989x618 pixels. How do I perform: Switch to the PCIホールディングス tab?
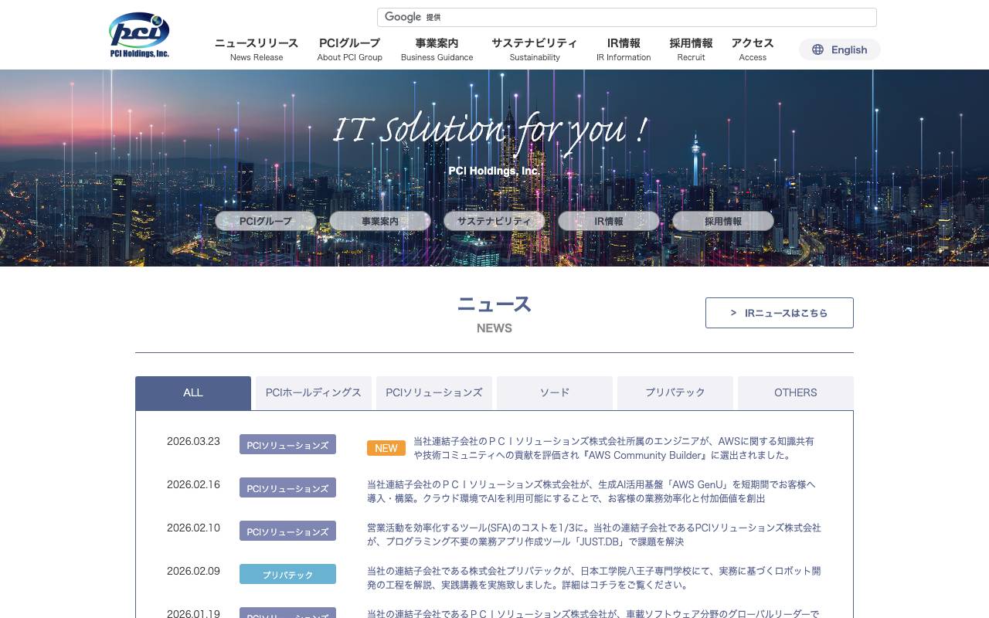pyautogui.click(x=313, y=392)
